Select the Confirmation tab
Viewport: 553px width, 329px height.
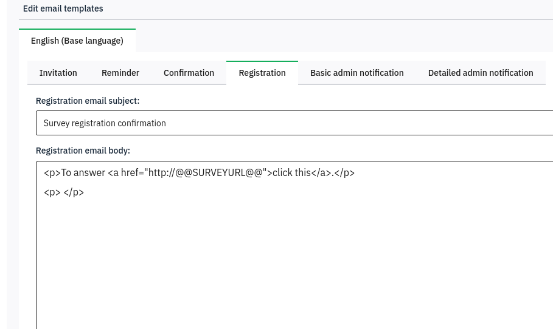(189, 73)
